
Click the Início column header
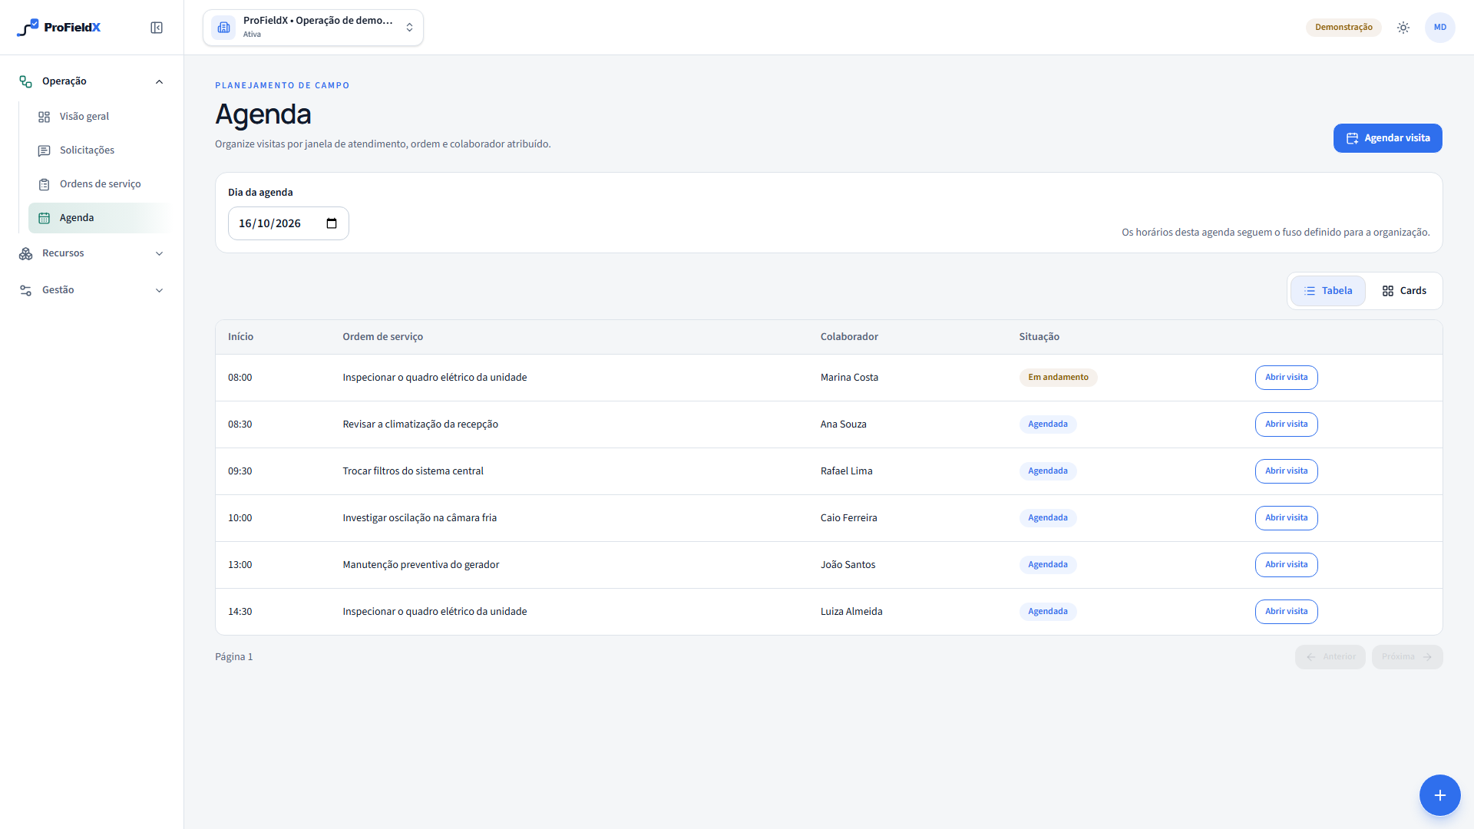[x=240, y=337]
